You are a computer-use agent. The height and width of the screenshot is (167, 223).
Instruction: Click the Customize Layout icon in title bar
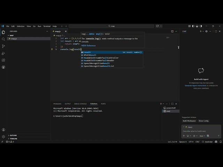[190, 26]
